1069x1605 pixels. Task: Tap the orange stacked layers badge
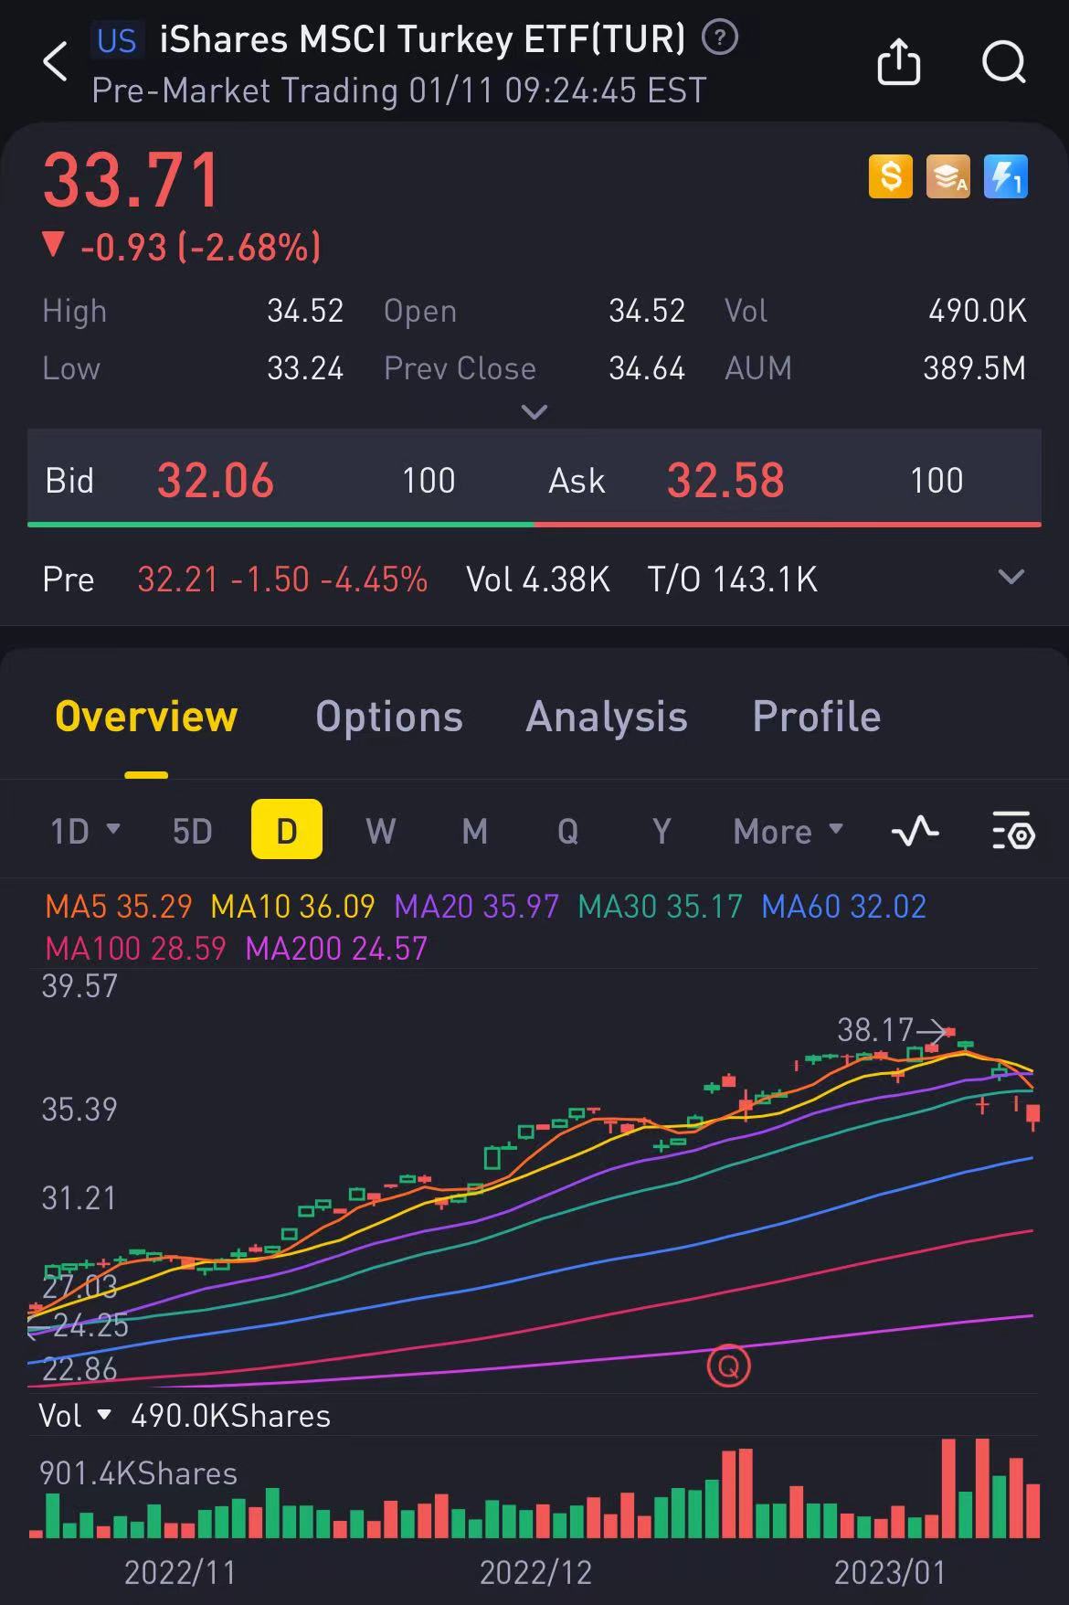pyautogui.click(x=948, y=176)
